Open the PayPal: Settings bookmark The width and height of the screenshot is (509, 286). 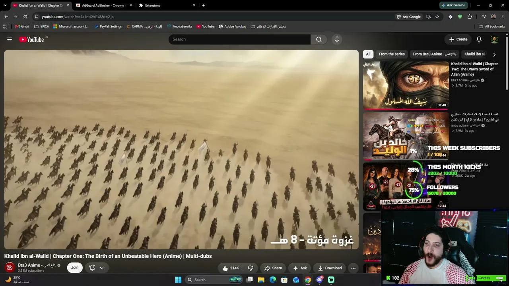[108, 27]
